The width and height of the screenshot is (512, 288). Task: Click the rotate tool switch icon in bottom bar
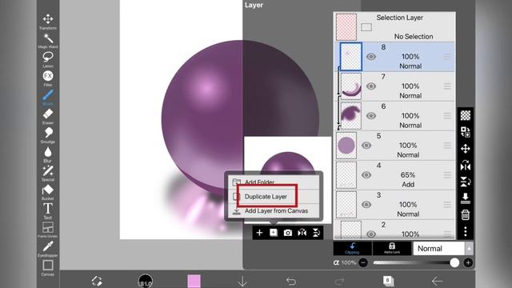point(97,281)
